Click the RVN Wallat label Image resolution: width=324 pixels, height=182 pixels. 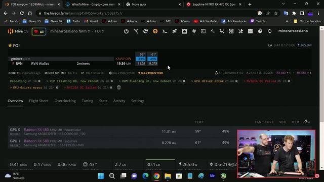(40, 64)
